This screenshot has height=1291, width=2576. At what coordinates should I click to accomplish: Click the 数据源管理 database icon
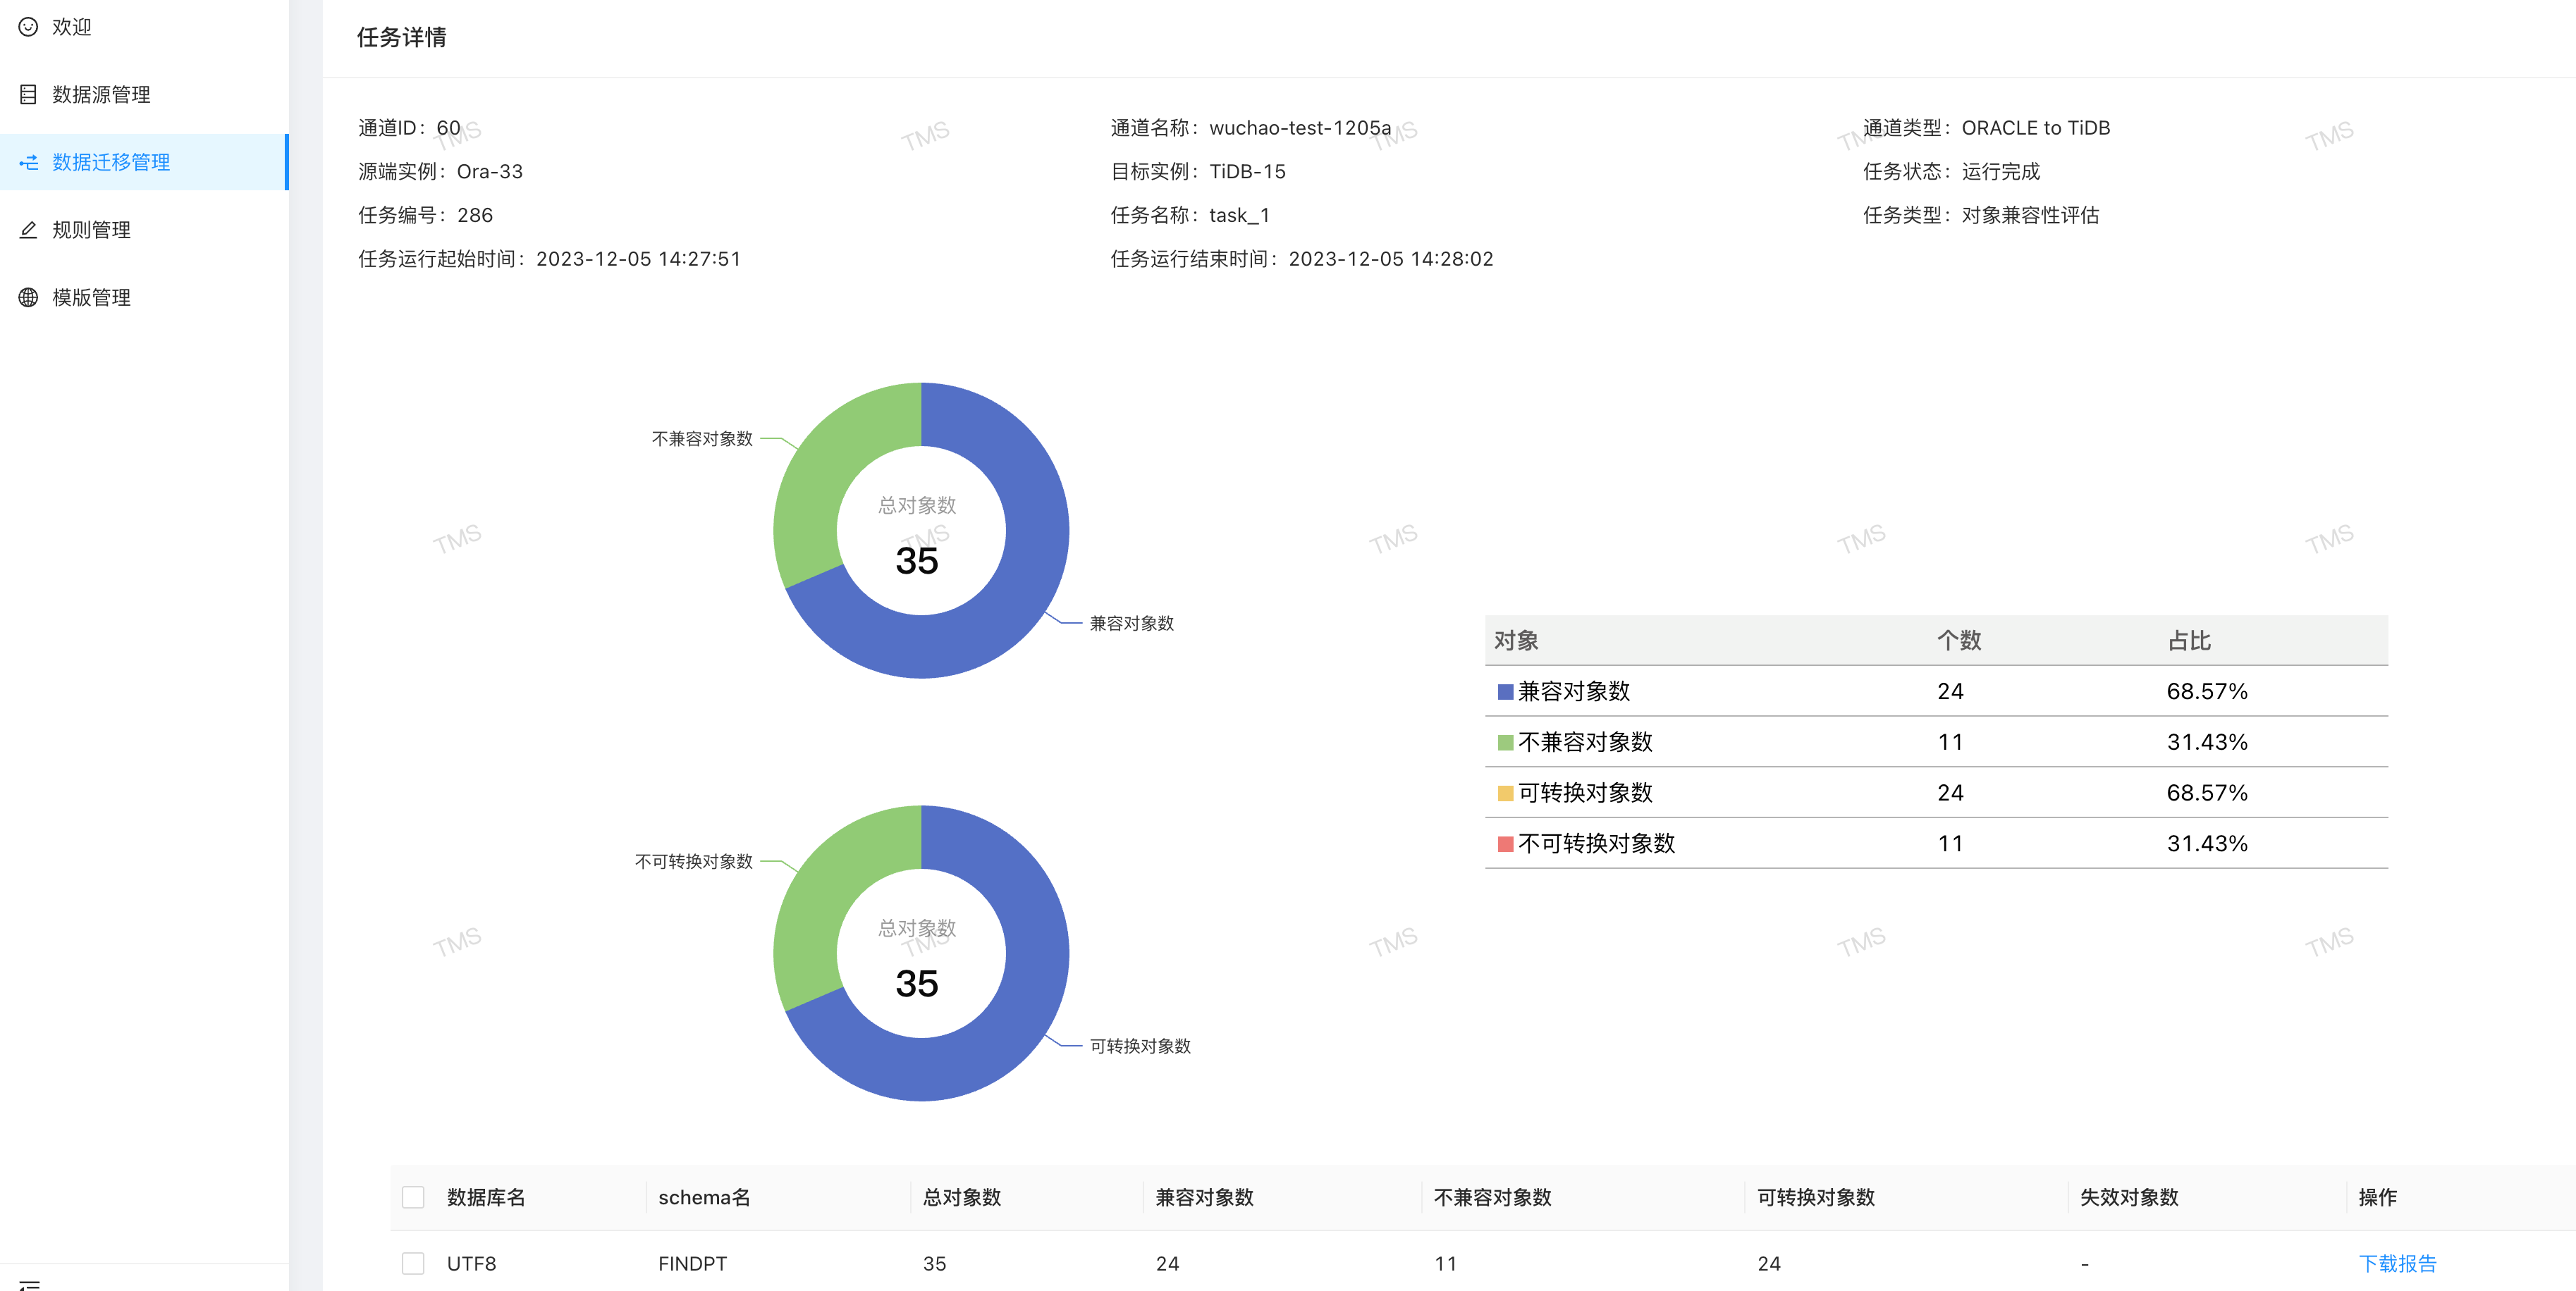point(28,94)
